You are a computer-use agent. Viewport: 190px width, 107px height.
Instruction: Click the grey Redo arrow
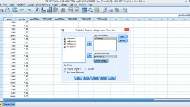pyautogui.click(x=29, y=10)
